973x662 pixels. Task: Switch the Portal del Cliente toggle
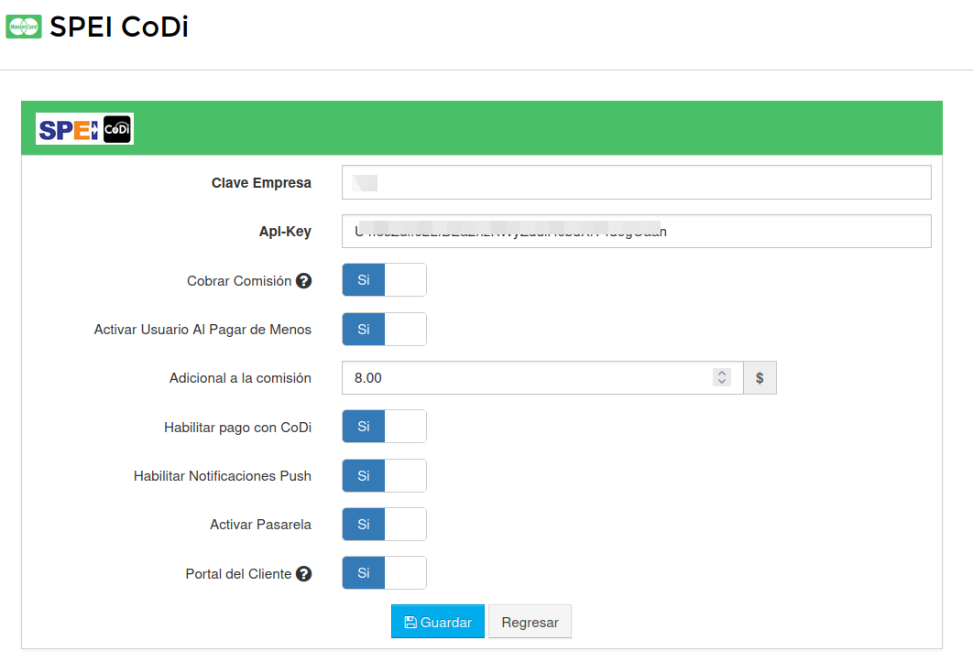[x=384, y=573]
